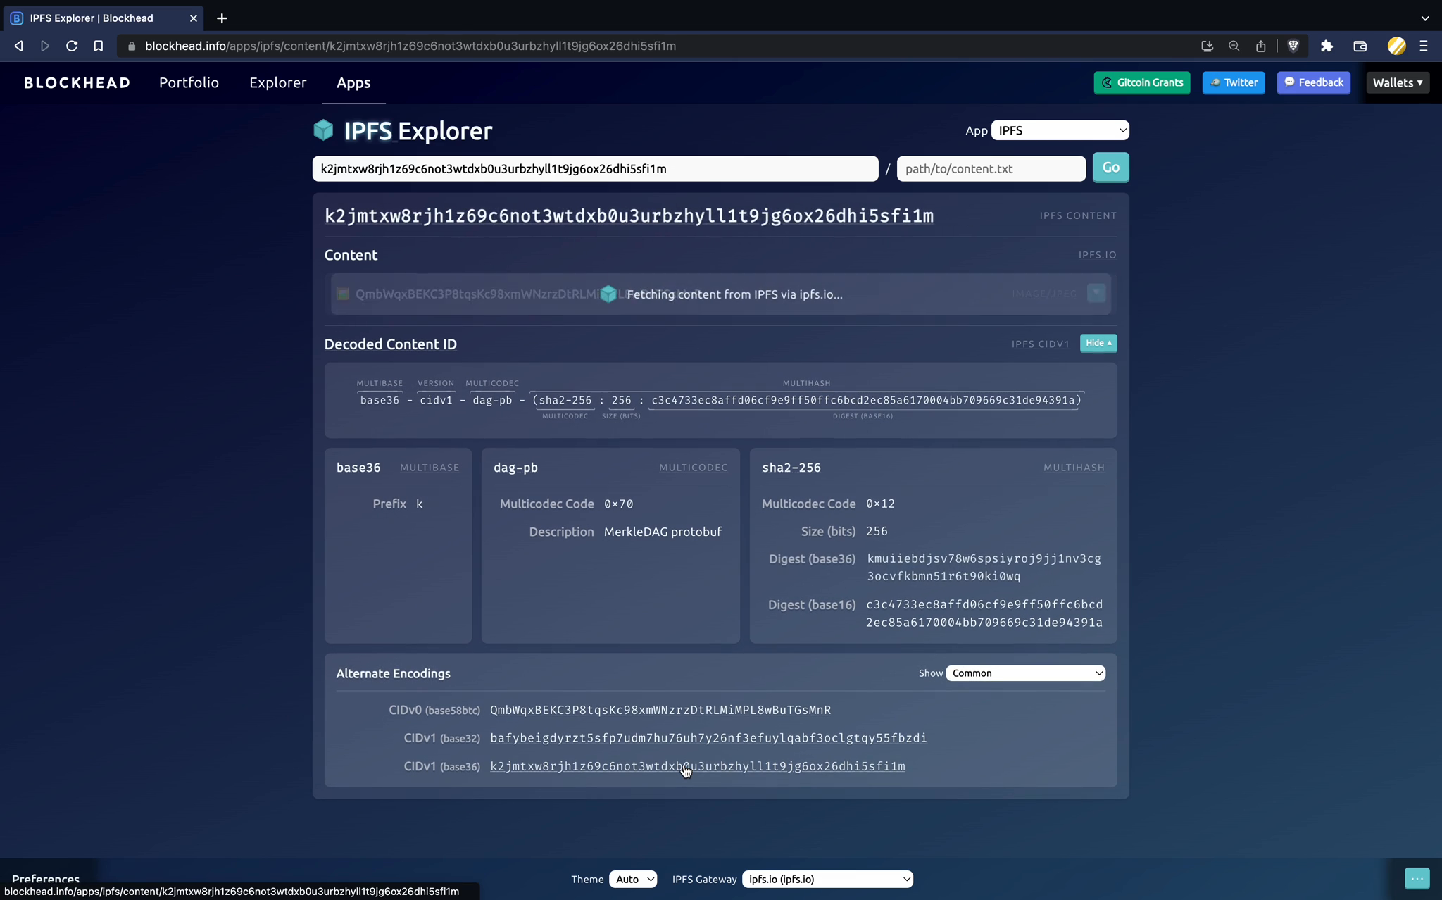Screen dimensions: 1442x900
Task: Click the file thumbnail icon in Content row
Action: coord(343,294)
